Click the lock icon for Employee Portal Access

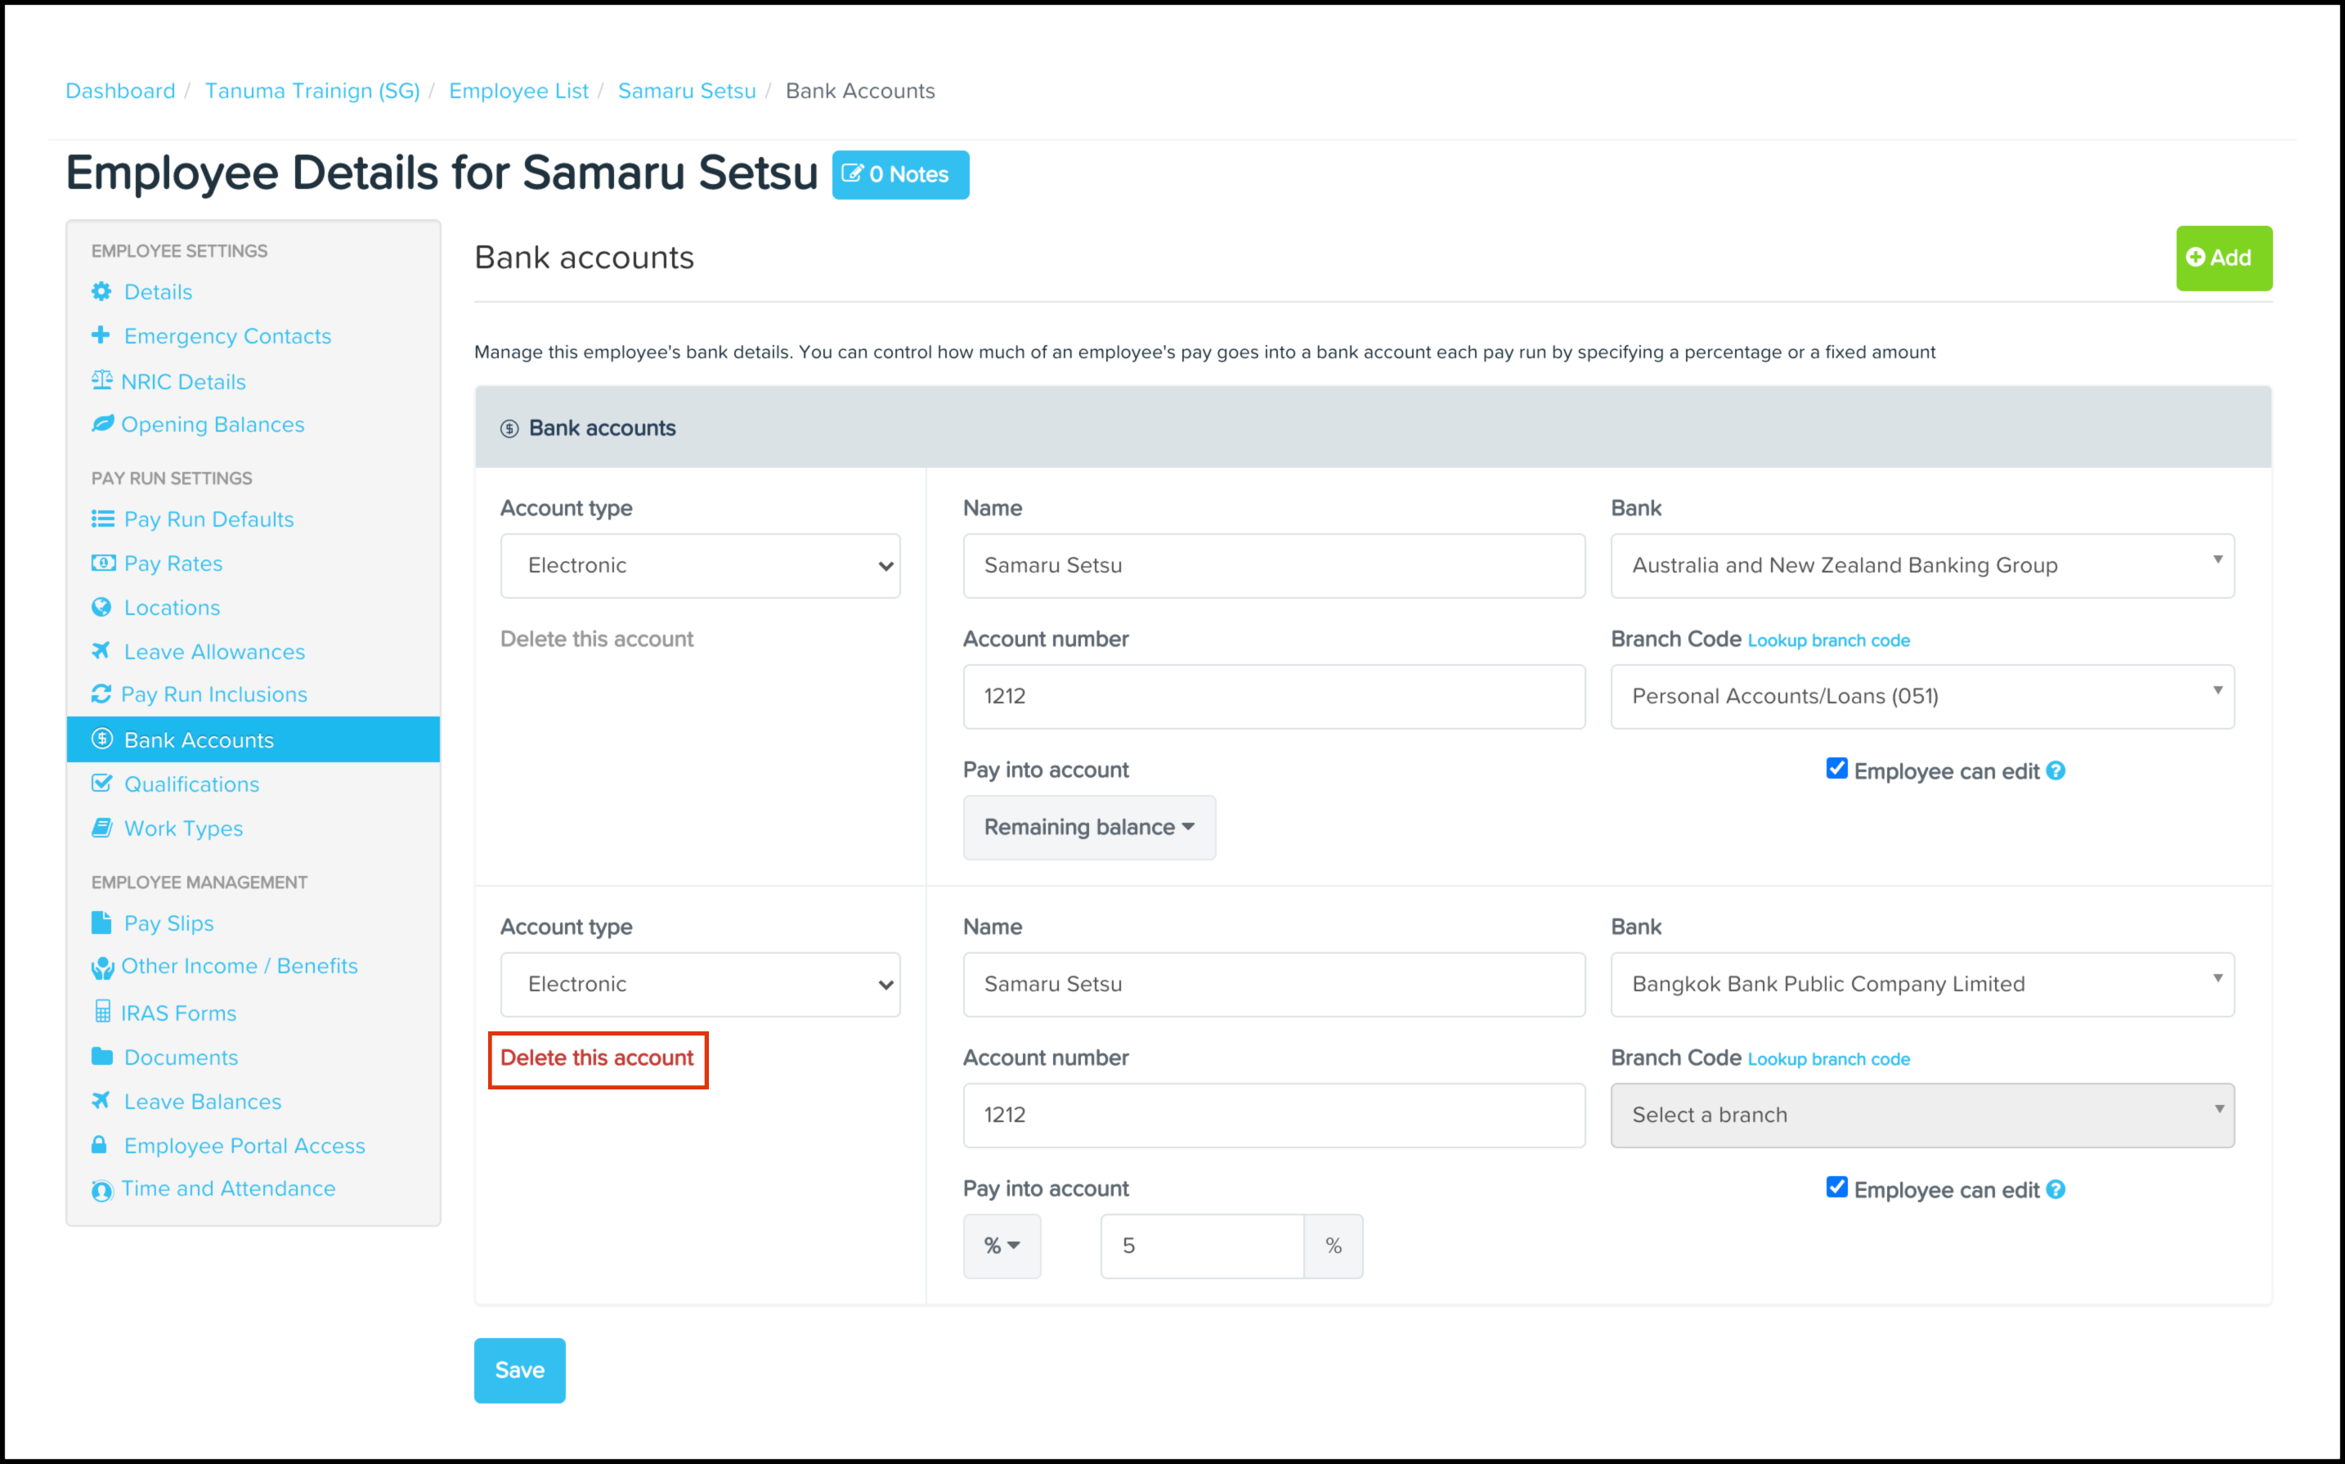(100, 1146)
